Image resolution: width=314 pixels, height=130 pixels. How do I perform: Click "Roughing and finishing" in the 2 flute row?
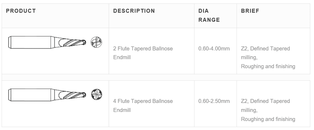(268, 66)
